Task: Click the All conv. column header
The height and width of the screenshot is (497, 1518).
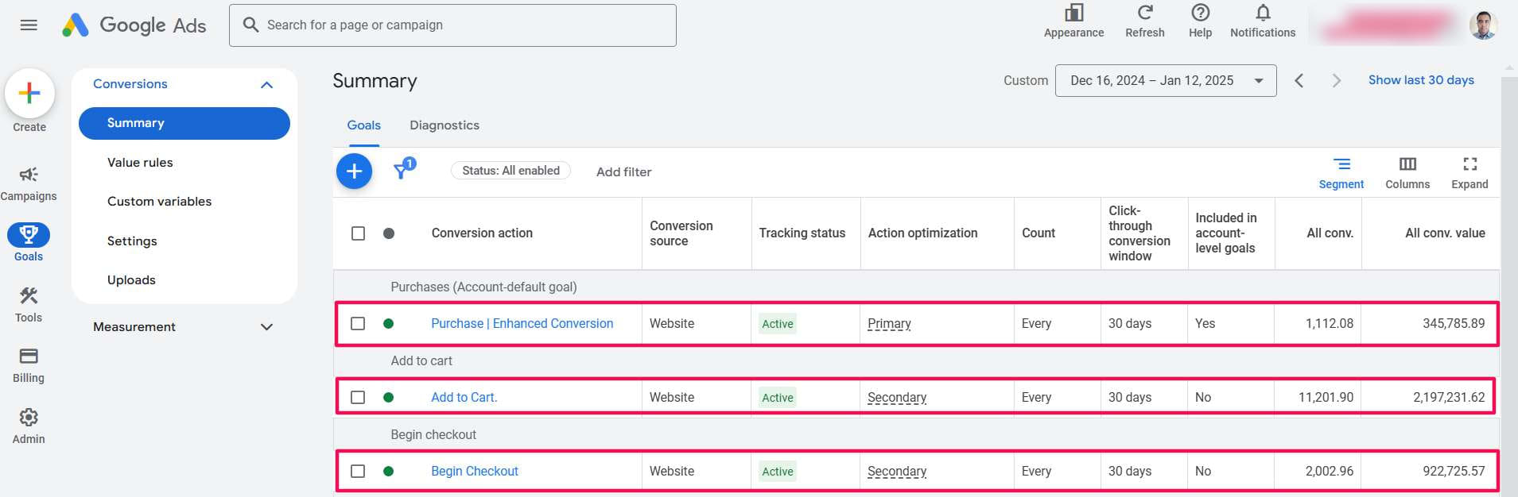Action: 1330,233
